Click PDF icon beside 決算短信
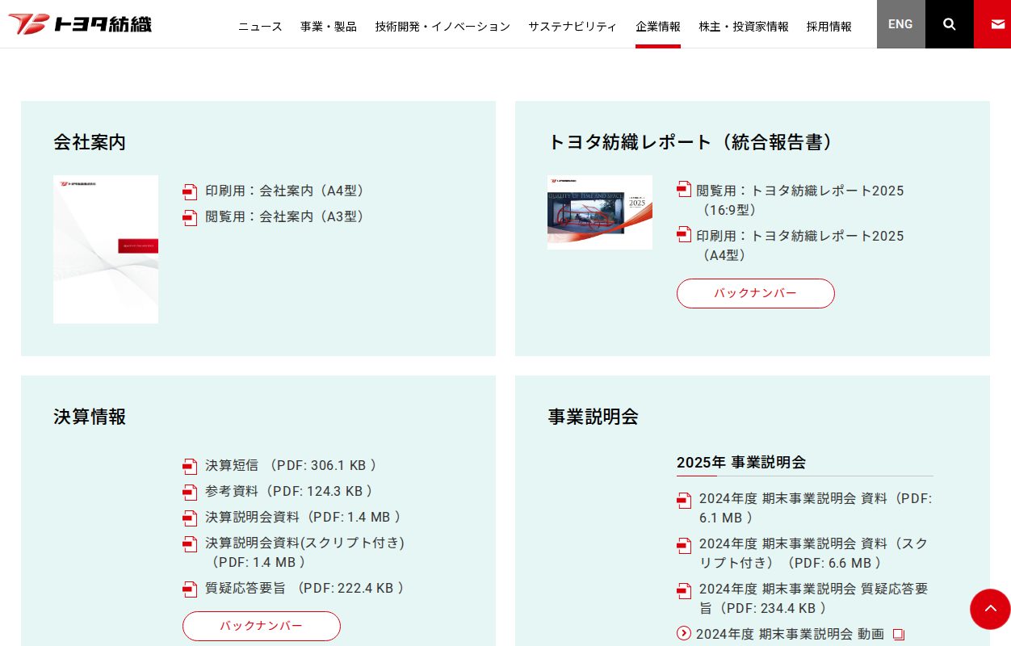 tap(190, 467)
